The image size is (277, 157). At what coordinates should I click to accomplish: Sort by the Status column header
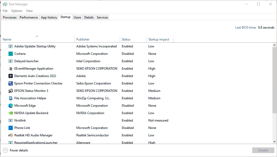coord(133,39)
